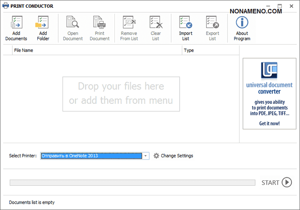Click the Add Documents toolbar icon
This screenshot has width=300, height=210.
[16, 23]
